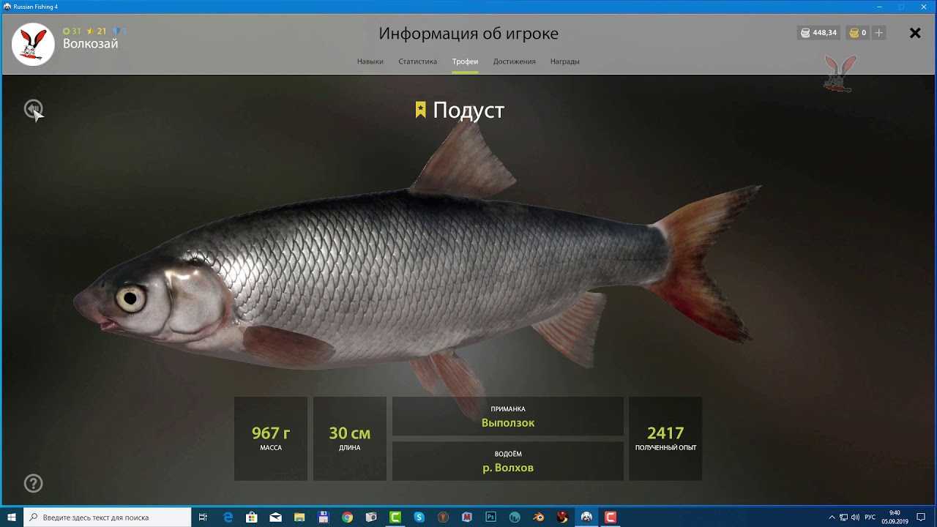The width and height of the screenshot is (937, 527).
Task: Open Task View on the taskbar
Action: 204,517
